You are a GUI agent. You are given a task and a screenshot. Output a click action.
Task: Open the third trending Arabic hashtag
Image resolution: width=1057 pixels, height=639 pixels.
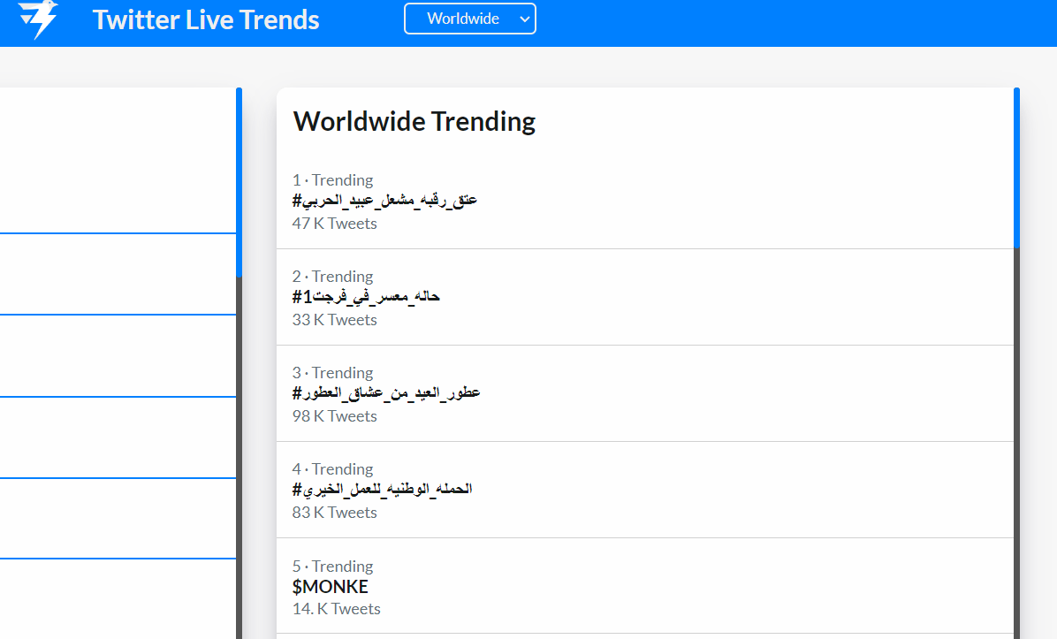[385, 393]
